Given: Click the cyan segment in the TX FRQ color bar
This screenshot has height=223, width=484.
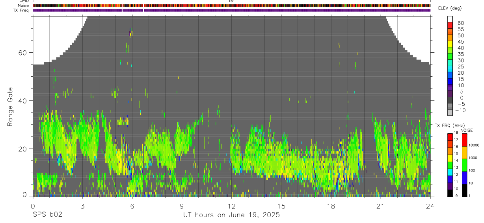Looking at the screenshot, I should pyautogui.click(x=450, y=172).
